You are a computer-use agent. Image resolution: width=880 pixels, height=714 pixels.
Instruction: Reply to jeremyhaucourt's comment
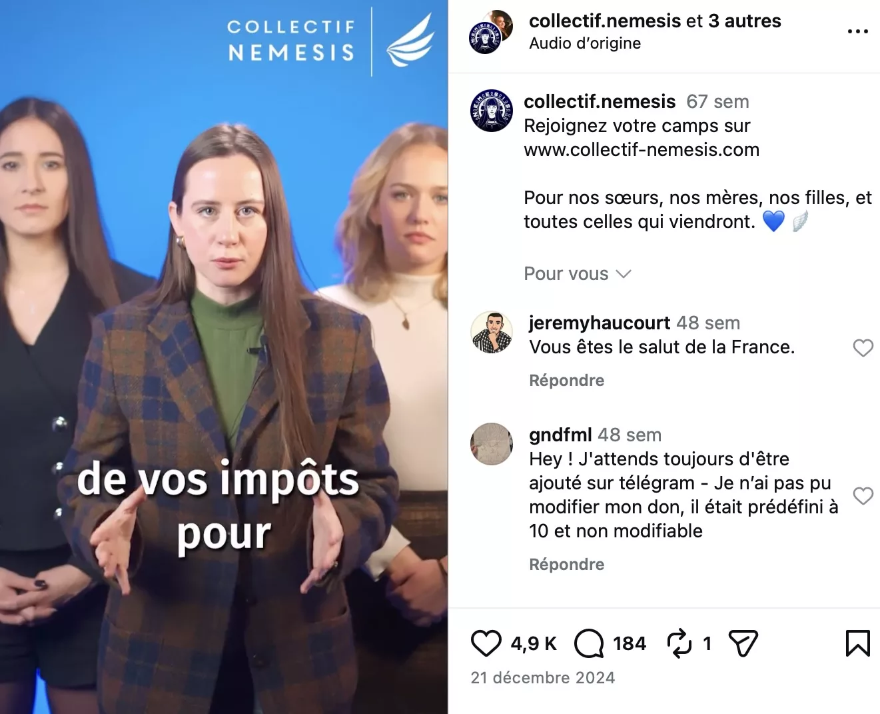[567, 381]
